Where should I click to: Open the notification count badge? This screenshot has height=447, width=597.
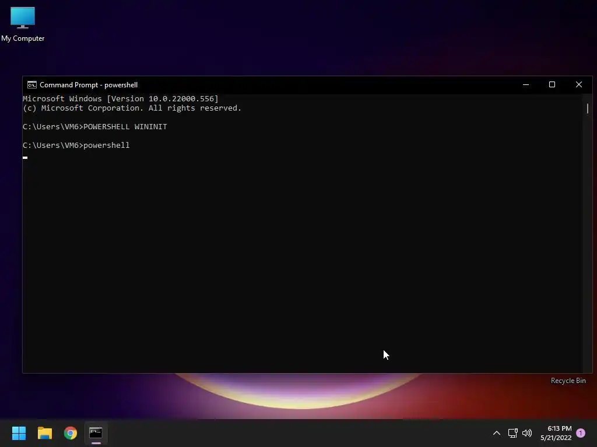[x=581, y=433]
